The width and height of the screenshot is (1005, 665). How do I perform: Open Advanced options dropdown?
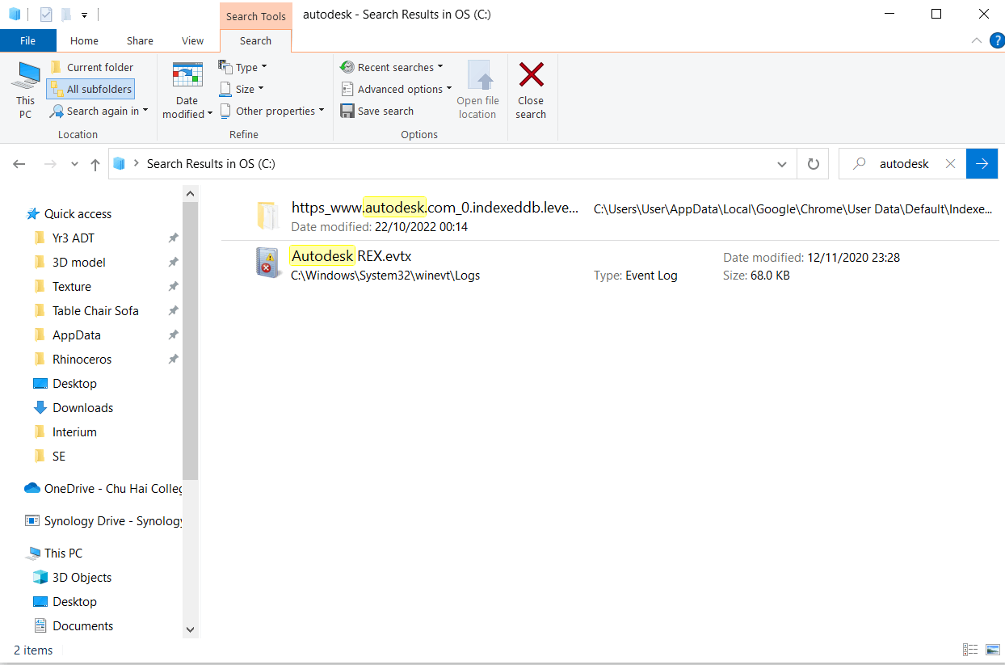[x=396, y=89]
